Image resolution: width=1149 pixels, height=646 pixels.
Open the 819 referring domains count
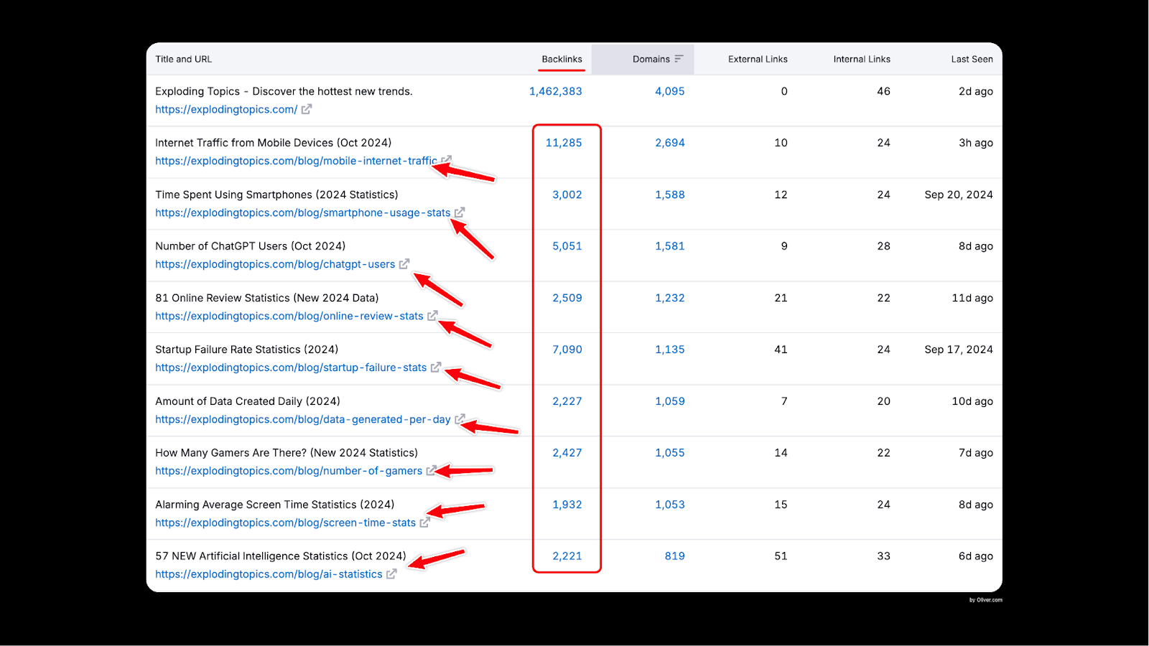[x=675, y=556]
